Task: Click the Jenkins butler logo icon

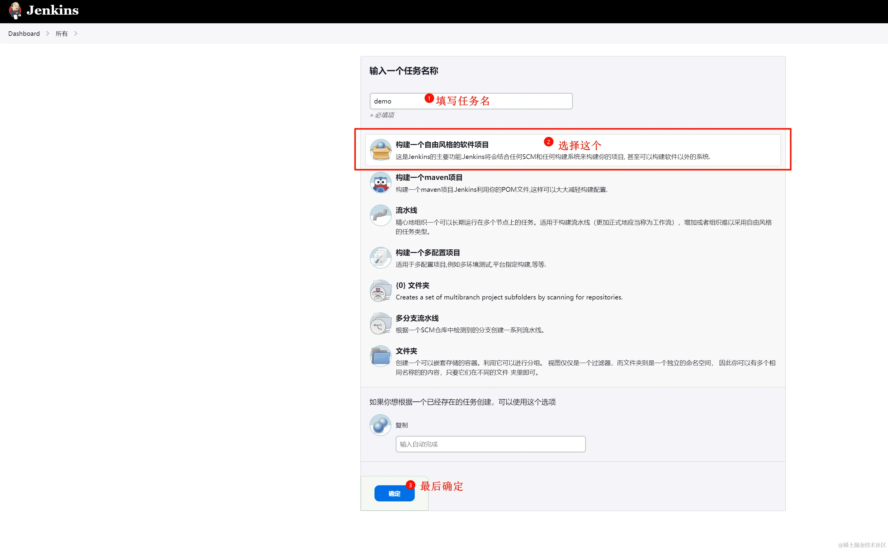Action: pyautogui.click(x=15, y=10)
